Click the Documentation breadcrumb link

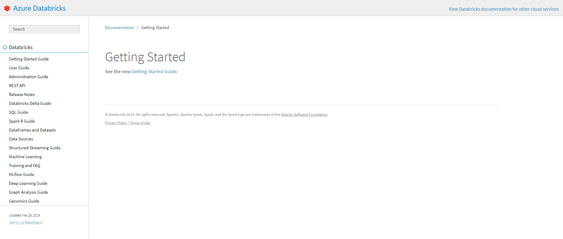[x=120, y=28]
